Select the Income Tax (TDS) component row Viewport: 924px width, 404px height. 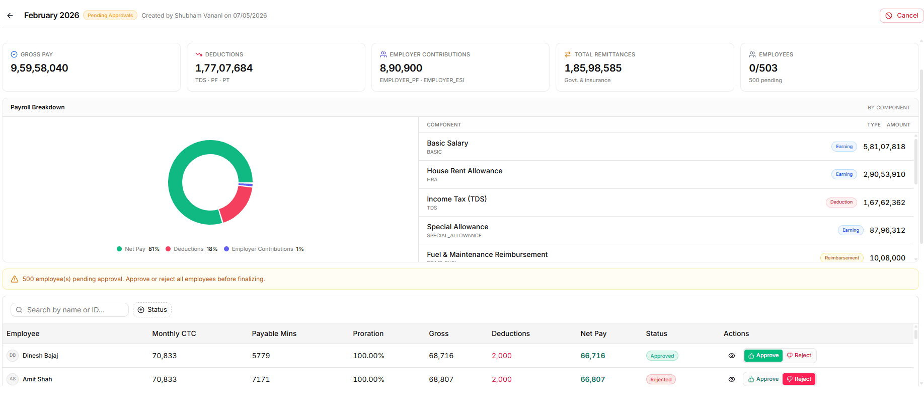pos(666,203)
